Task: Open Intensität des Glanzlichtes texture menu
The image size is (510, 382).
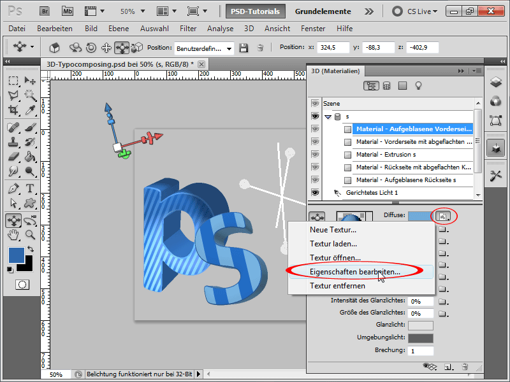Action: [442, 302]
